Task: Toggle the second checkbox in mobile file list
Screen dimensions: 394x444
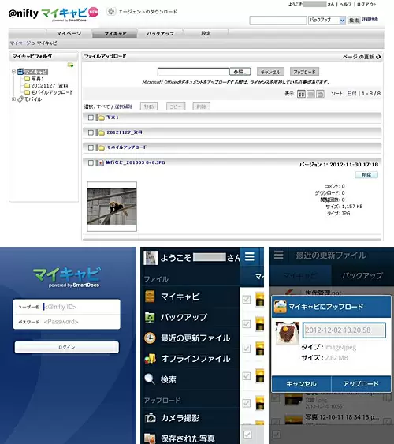Action: coord(247,324)
